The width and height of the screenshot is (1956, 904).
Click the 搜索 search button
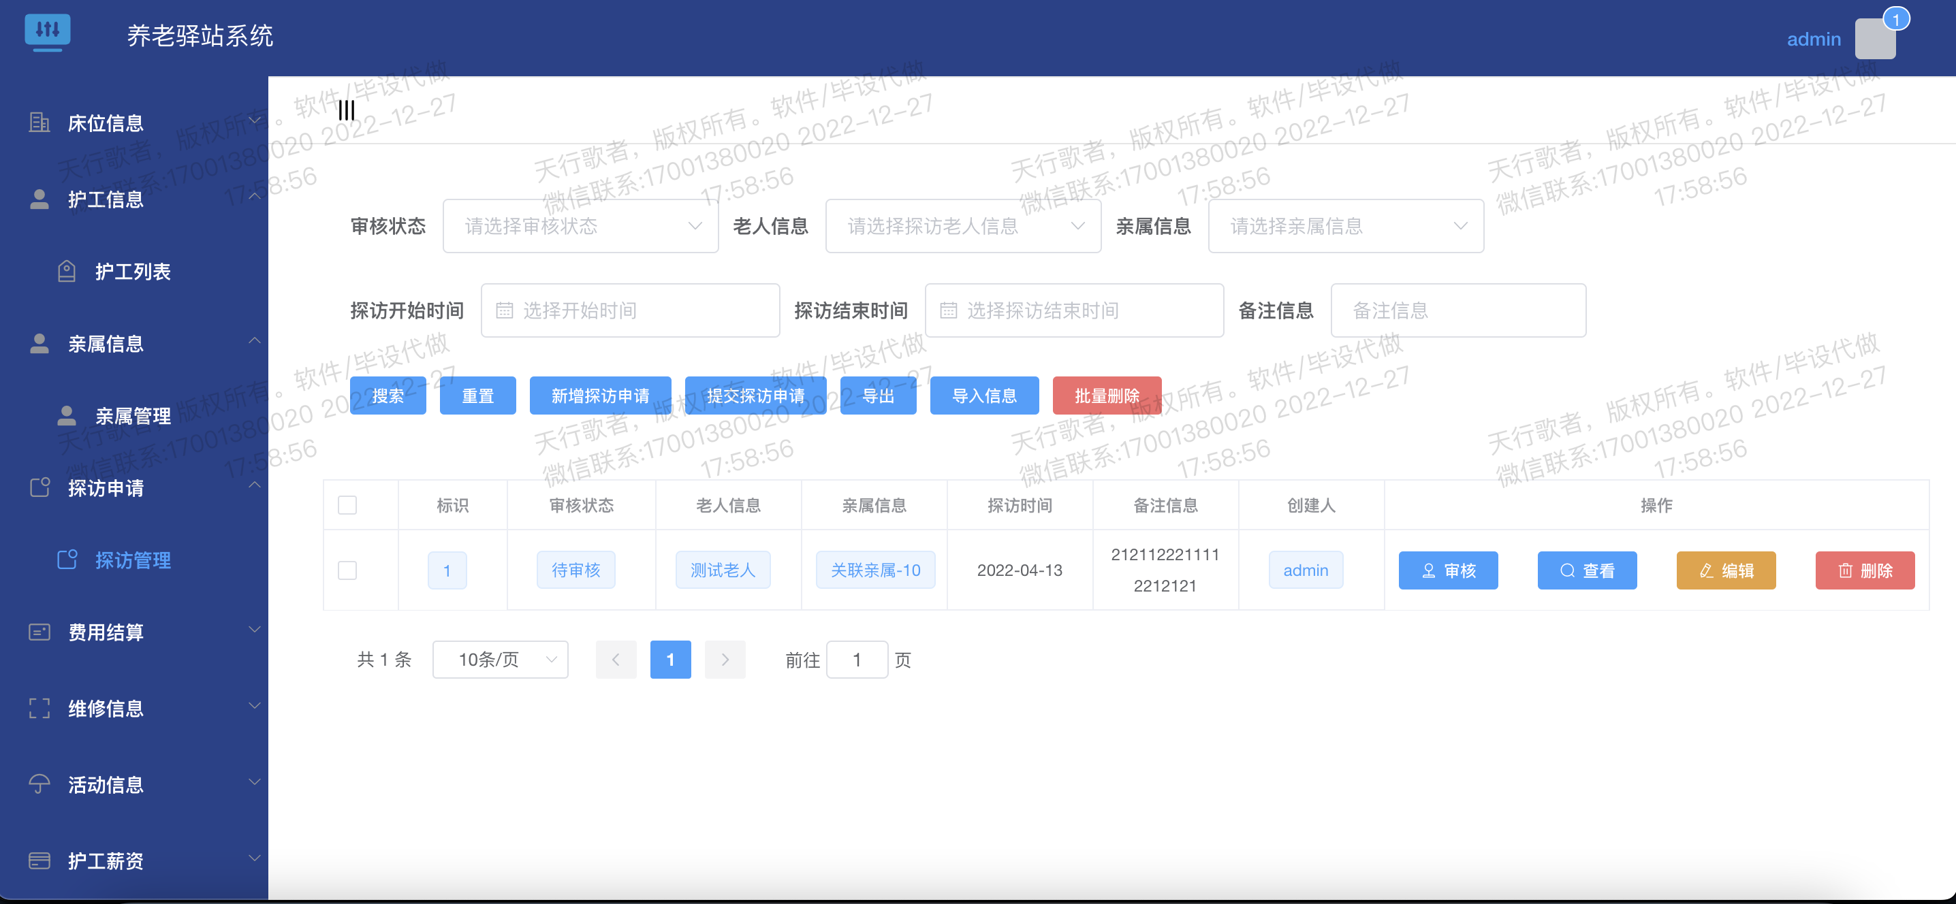pyautogui.click(x=388, y=395)
